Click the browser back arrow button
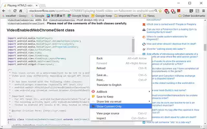 pos(4,11)
